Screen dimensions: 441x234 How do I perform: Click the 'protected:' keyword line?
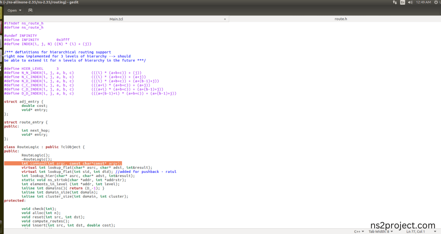pos(15,200)
